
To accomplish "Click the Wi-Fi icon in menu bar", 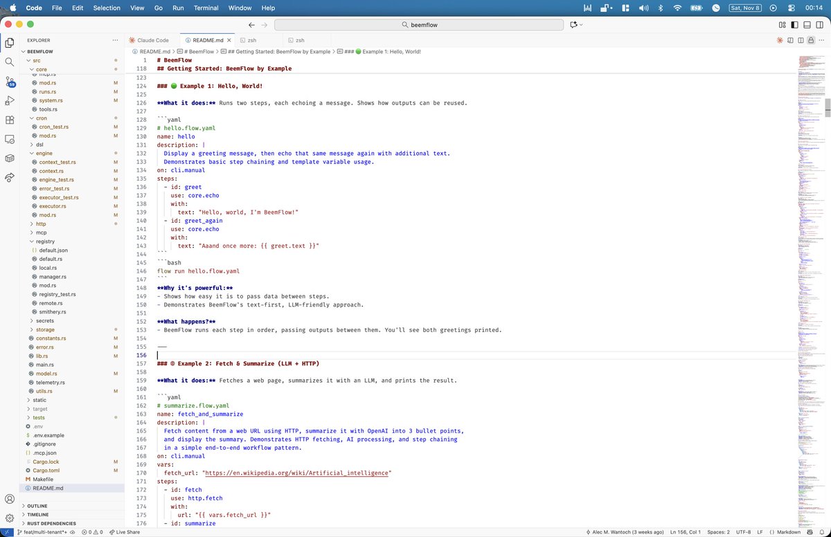I will click(677, 8).
